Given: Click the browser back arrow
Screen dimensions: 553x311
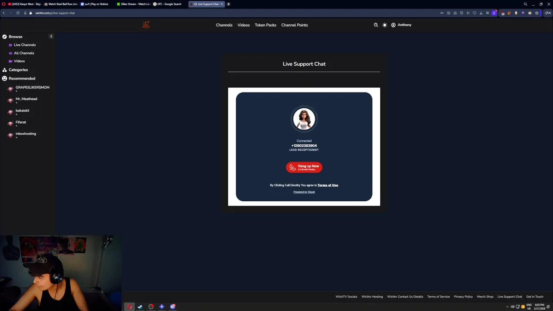Looking at the screenshot, I should pos(4,13).
